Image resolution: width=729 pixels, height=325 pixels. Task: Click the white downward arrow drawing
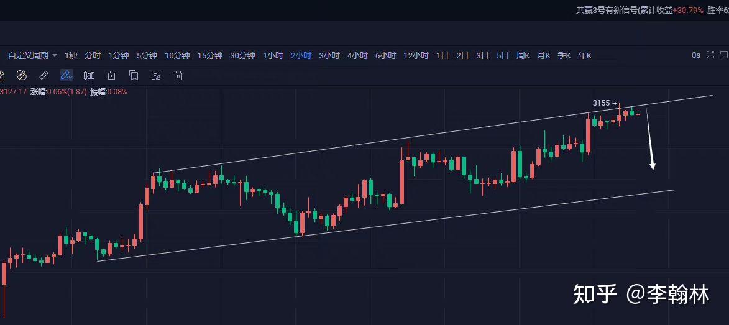click(650, 140)
